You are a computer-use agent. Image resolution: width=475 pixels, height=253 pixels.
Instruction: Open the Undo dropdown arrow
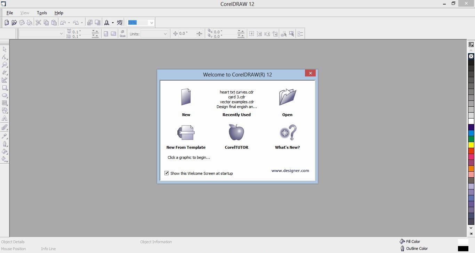(69, 22)
